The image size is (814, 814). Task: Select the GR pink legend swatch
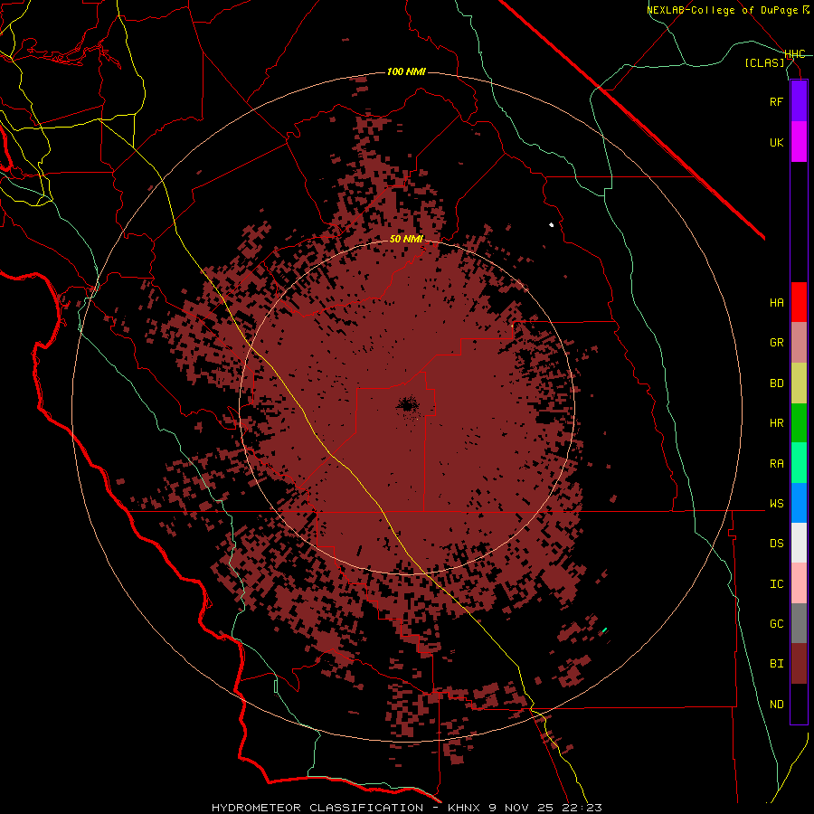799,343
